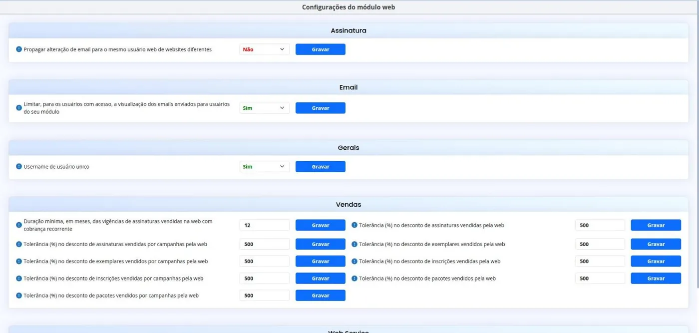Focus the Duração mínima field showing 12
The image size is (699, 333).
click(x=265, y=225)
